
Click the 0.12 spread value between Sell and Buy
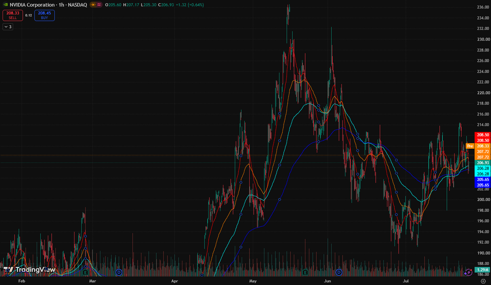click(28, 15)
